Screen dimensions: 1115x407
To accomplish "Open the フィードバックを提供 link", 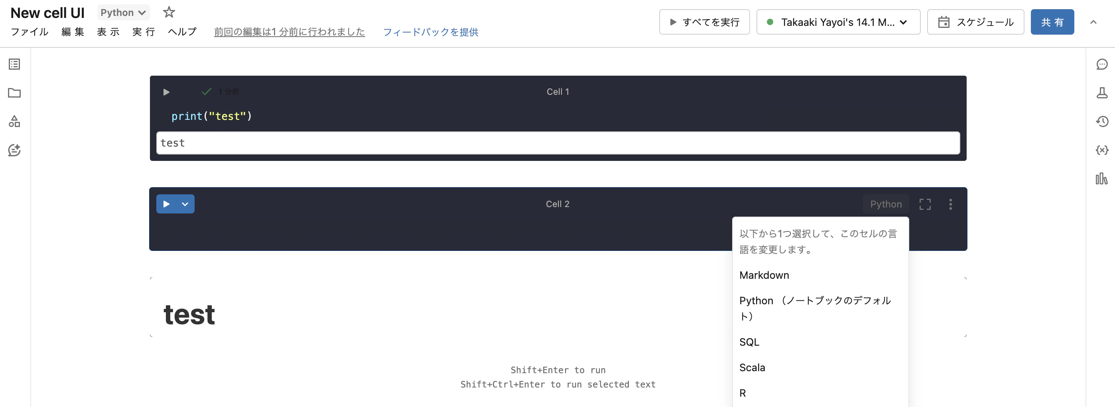I will coord(430,31).
